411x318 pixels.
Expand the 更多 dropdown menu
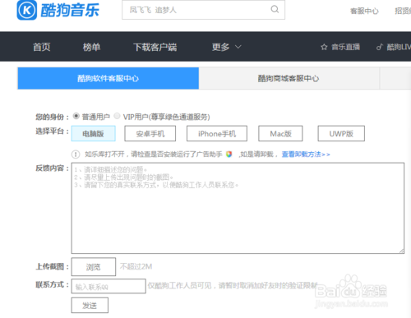click(226, 47)
